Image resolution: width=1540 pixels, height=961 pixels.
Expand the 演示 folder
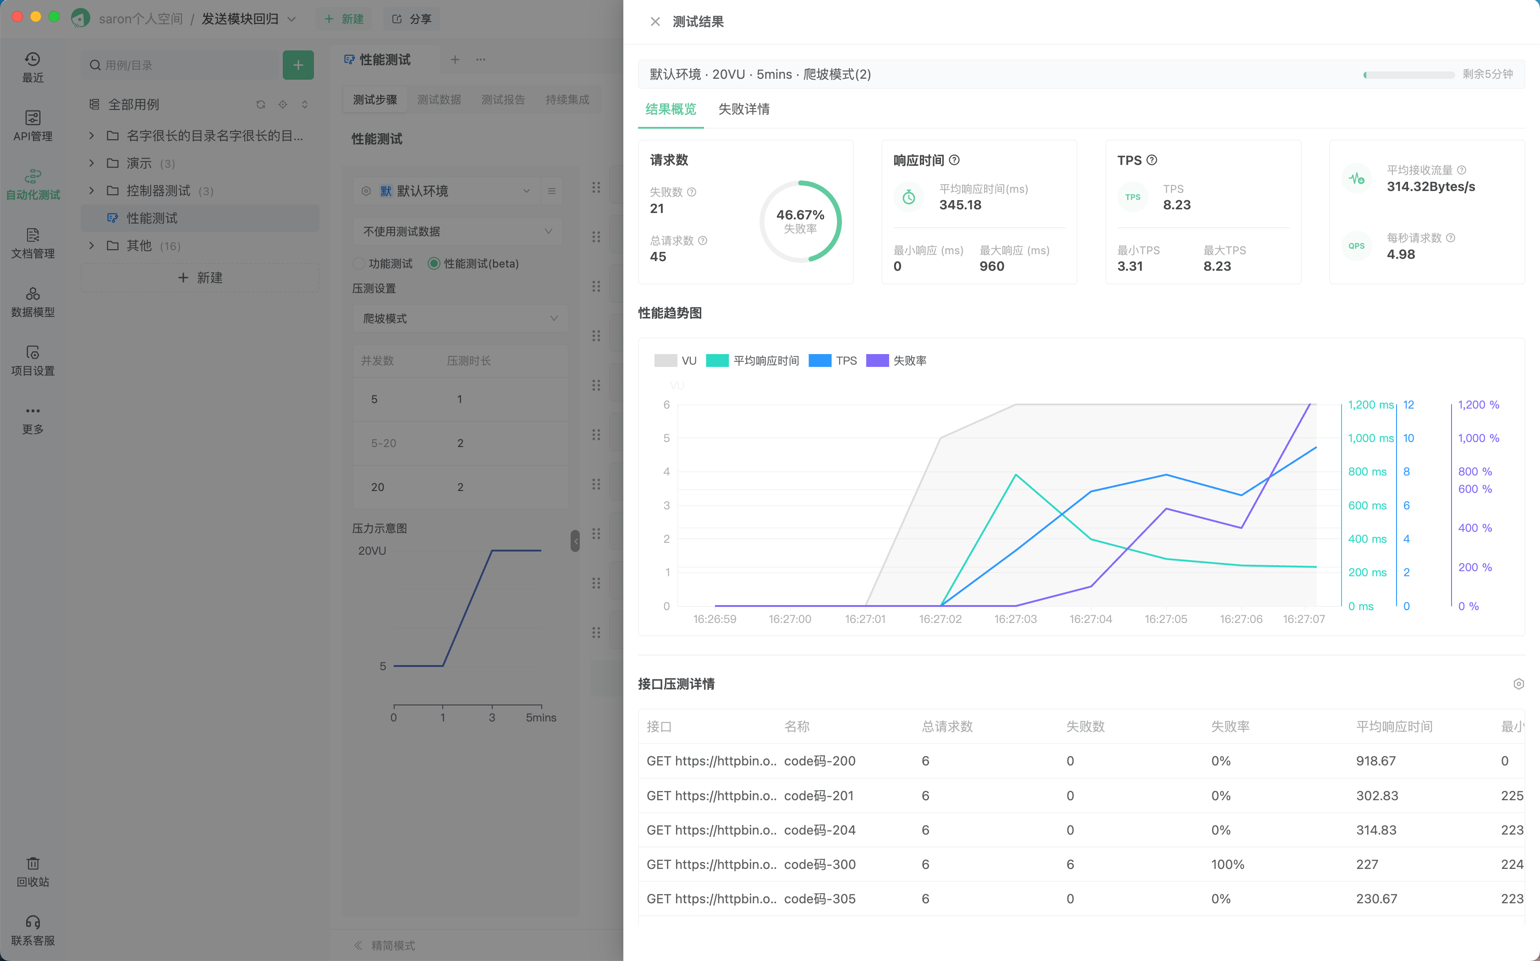click(92, 164)
